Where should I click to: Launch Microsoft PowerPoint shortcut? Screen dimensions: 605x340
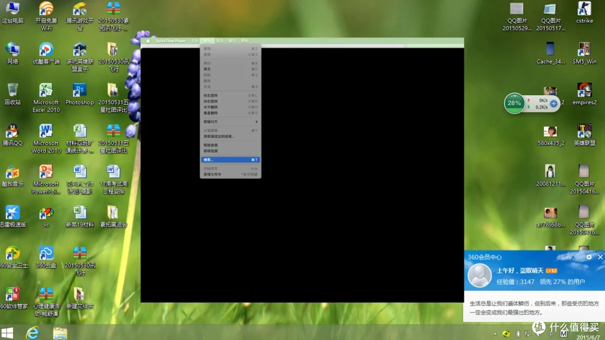pyautogui.click(x=46, y=180)
